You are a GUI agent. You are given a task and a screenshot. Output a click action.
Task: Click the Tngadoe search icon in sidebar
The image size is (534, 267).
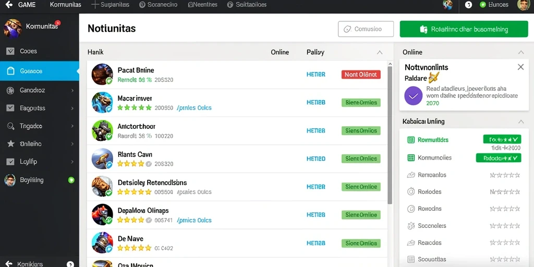point(10,126)
